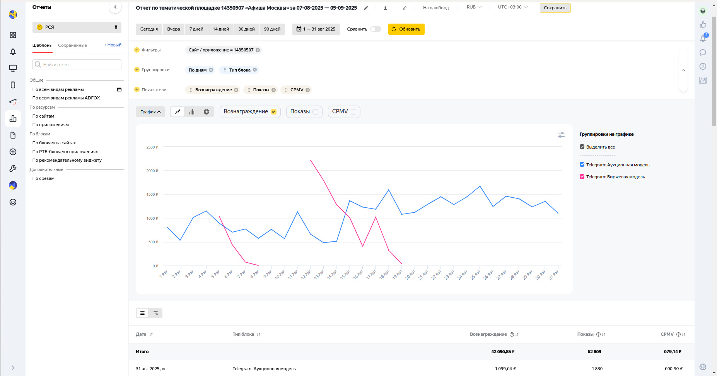Click the blue Аукционная модель color checkbox
This screenshot has height=376, width=717.
pyautogui.click(x=582, y=165)
